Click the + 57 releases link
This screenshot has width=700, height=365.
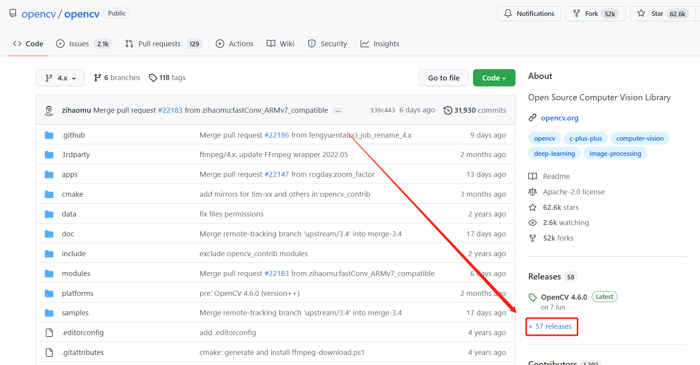tap(551, 327)
